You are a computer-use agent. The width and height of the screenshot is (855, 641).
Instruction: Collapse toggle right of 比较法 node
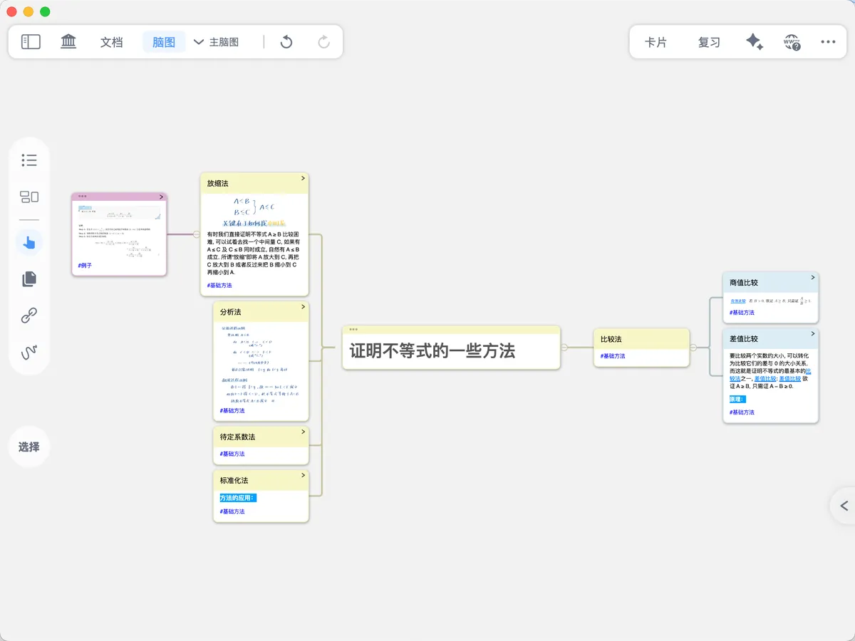693,348
